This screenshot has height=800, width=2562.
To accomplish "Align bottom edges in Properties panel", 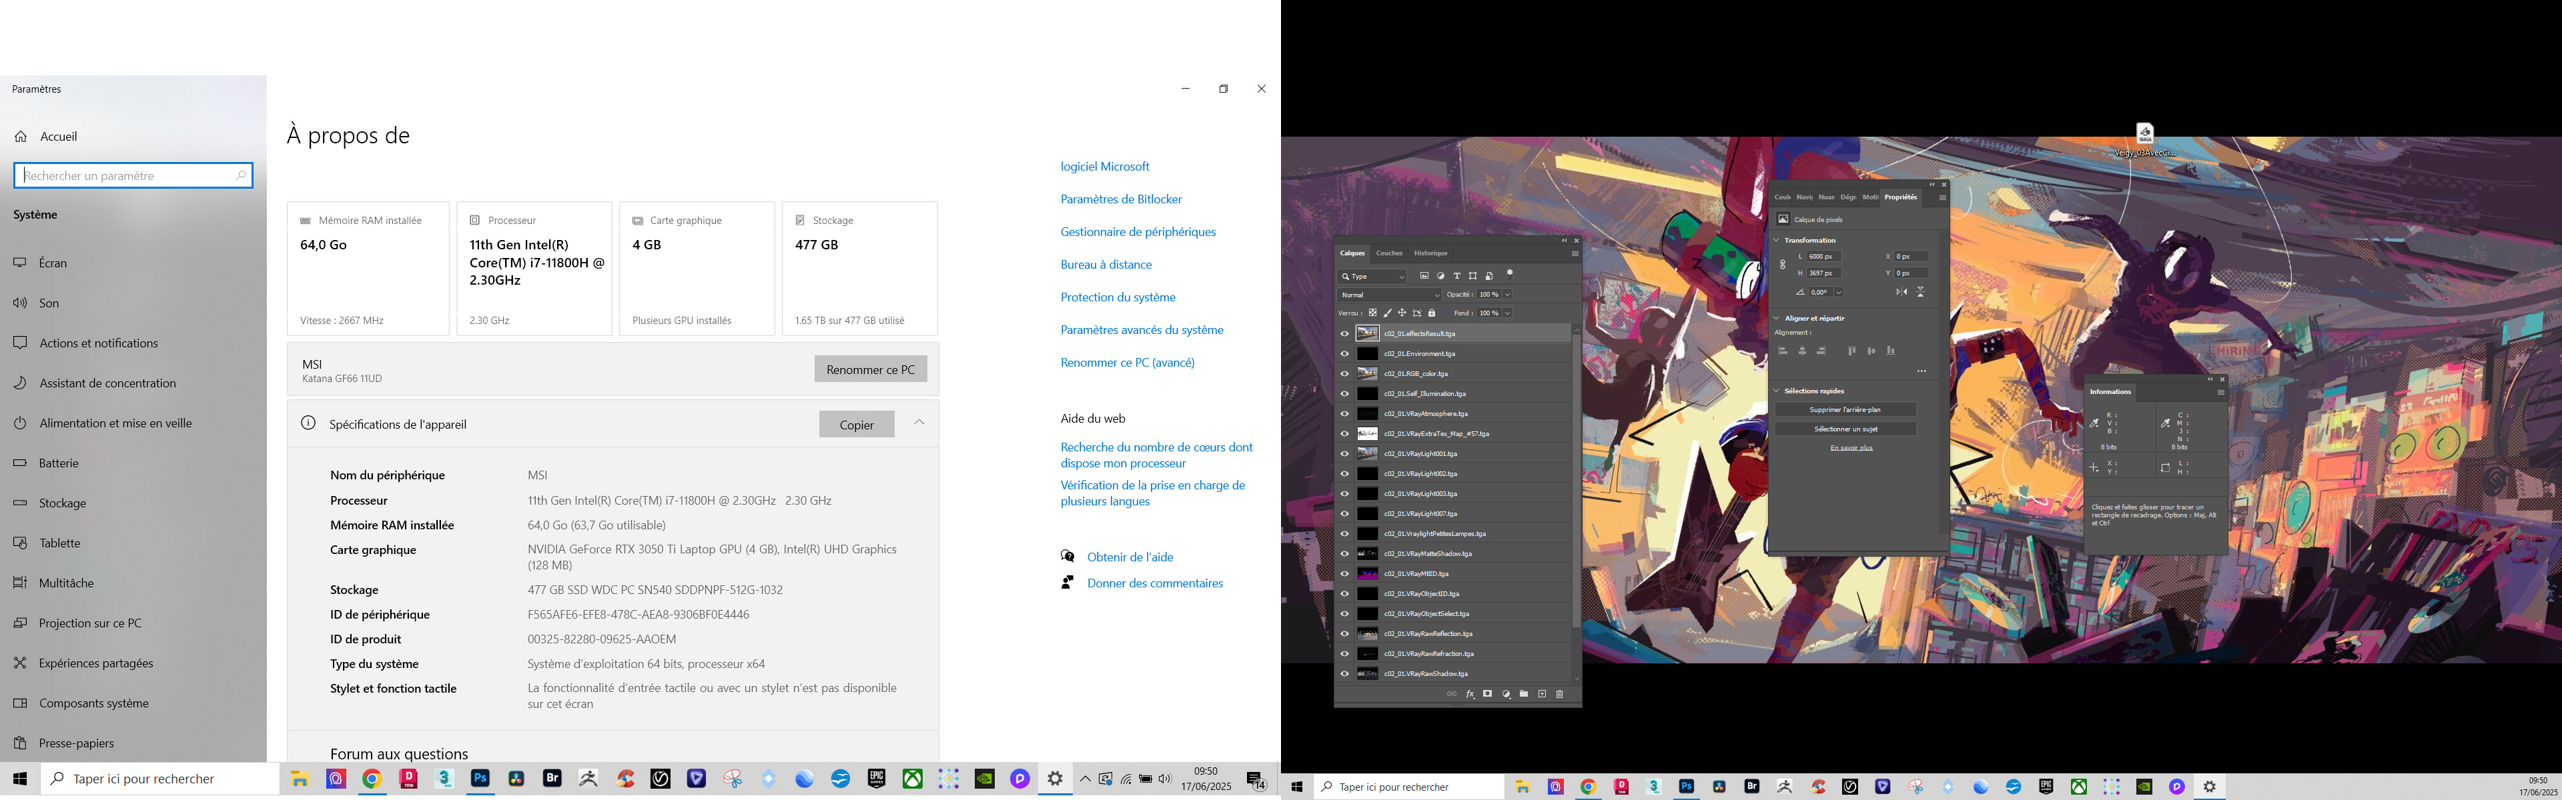I will coord(1891,351).
